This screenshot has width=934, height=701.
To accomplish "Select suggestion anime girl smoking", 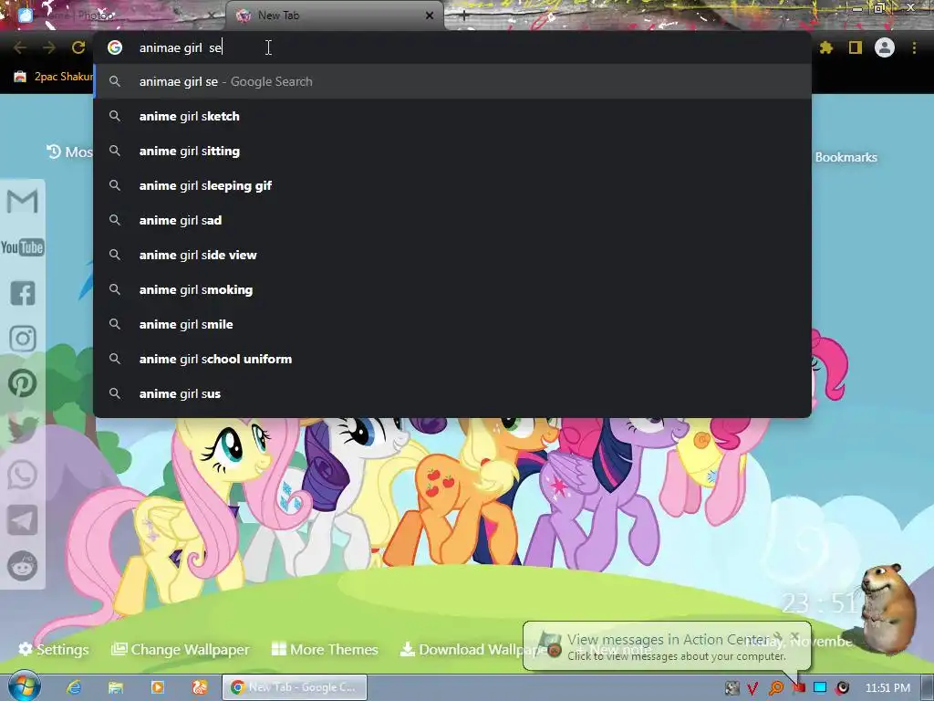I will 452,289.
